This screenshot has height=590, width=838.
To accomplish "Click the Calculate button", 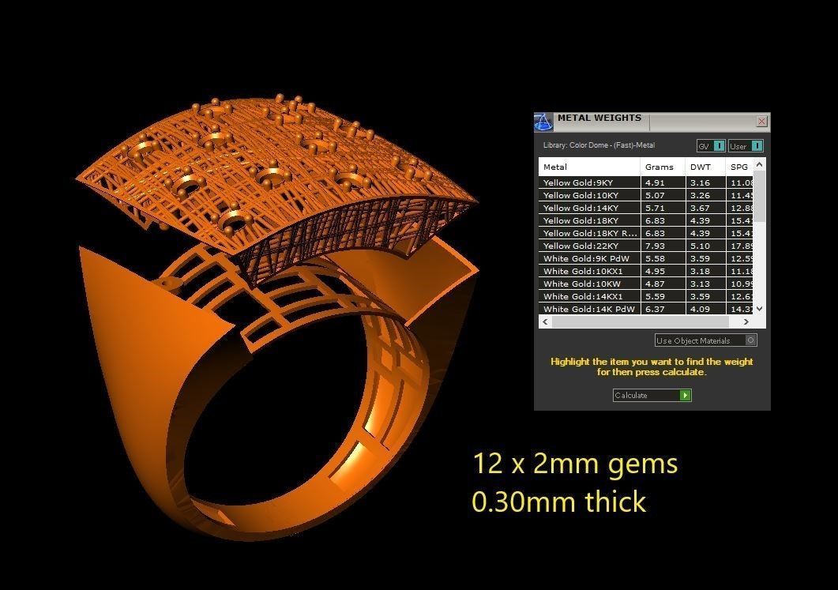I will (x=652, y=396).
